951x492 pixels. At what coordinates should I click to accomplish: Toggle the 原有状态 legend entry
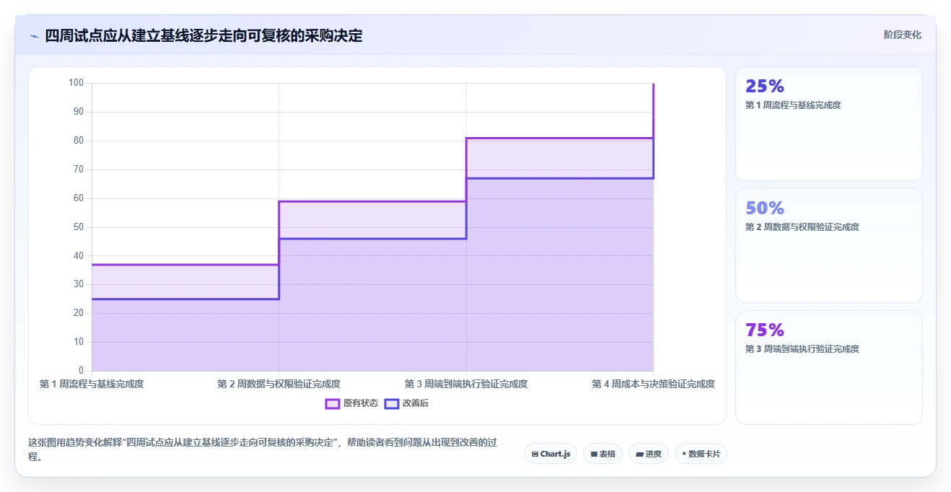(x=351, y=403)
